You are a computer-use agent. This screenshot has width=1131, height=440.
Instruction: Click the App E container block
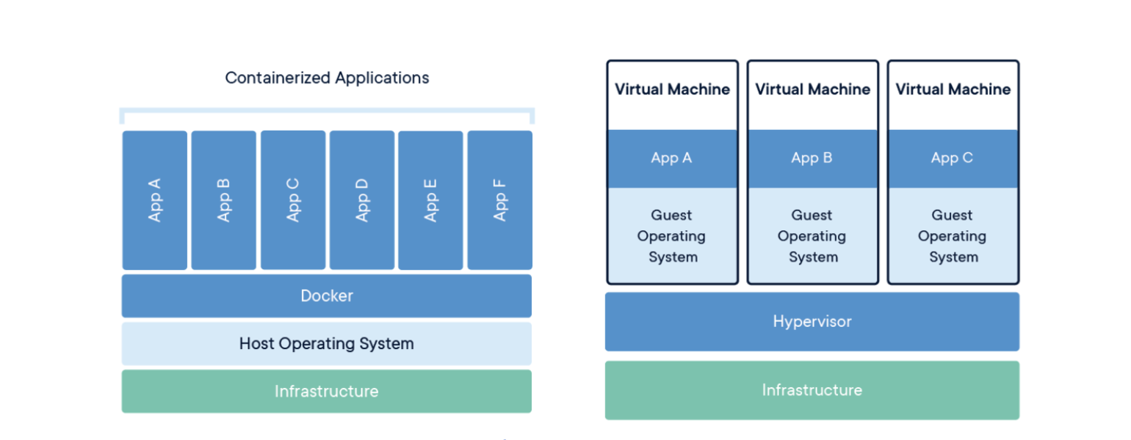tap(430, 200)
